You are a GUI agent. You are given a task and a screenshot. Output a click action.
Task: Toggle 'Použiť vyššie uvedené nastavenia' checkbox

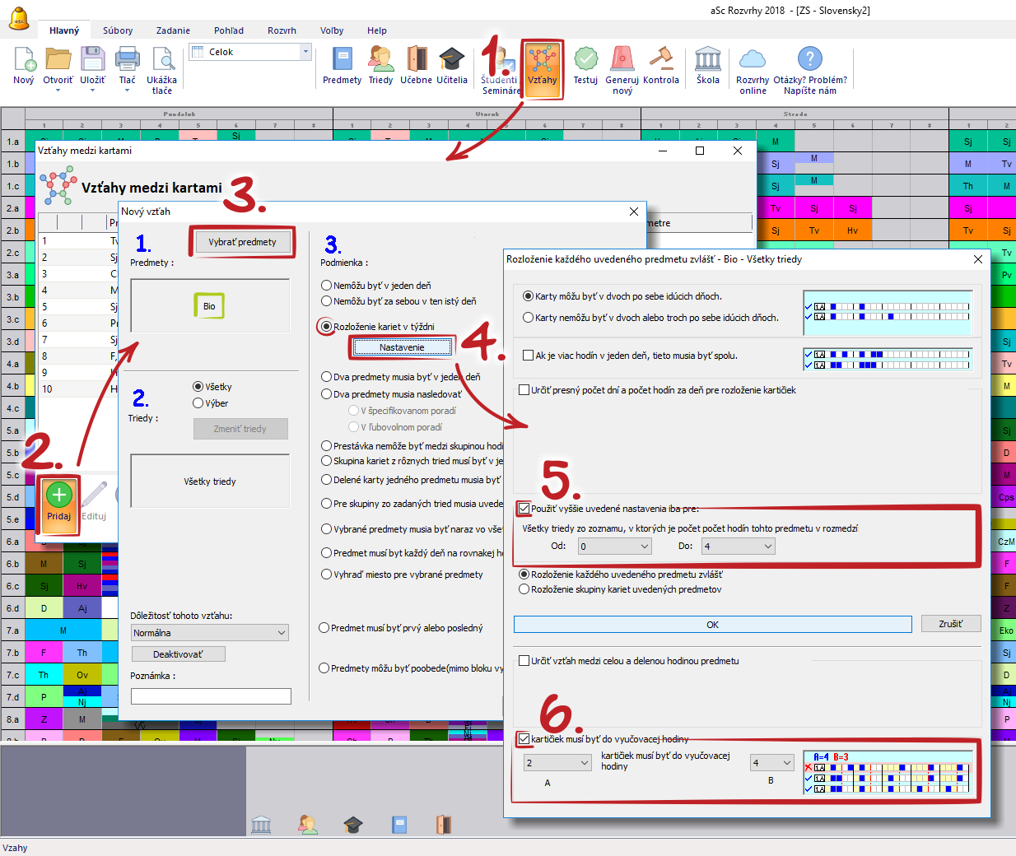[524, 509]
